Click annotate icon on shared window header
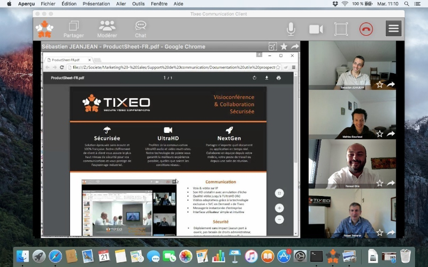The height and width of the screenshot is (267, 428). tap(272, 46)
